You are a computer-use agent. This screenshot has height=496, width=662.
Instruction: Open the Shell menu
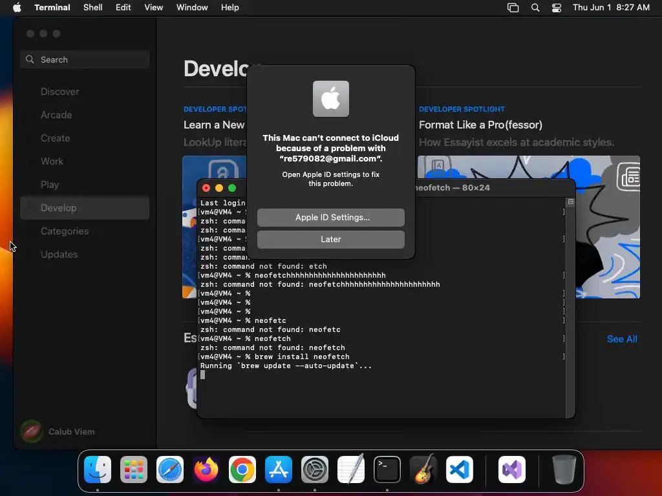tap(93, 7)
